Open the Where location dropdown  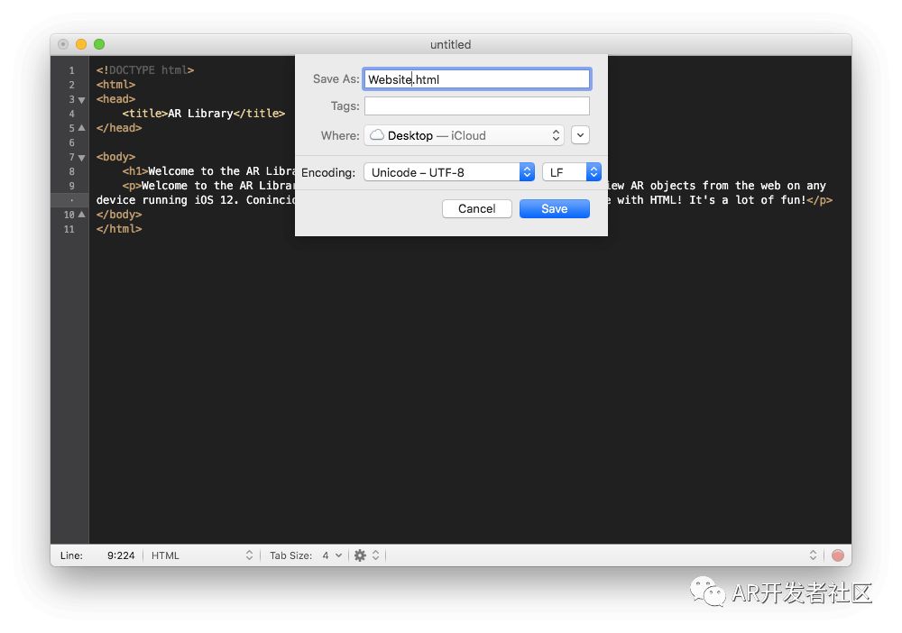click(465, 135)
